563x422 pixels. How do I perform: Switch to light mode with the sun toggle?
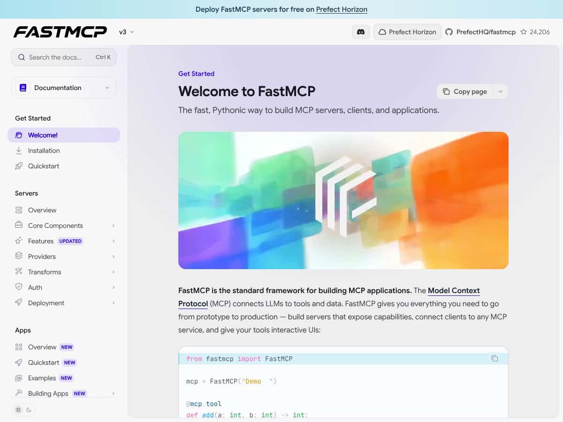pyautogui.click(x=18, y=409)
